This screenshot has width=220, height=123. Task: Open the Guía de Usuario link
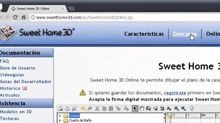click(x=18, y=68)
